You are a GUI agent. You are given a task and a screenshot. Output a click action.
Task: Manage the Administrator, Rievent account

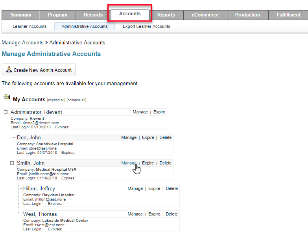[x=140, y=112]
